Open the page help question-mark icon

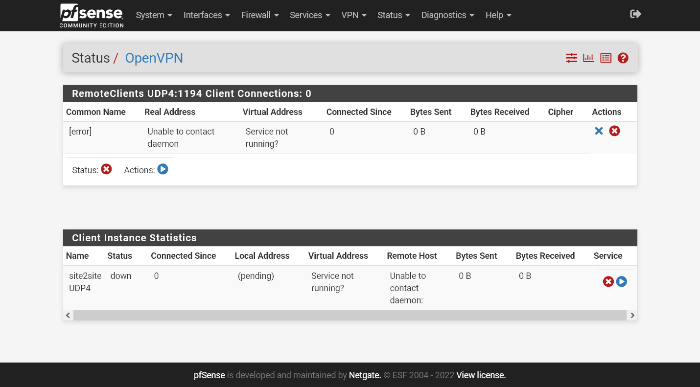623,58
